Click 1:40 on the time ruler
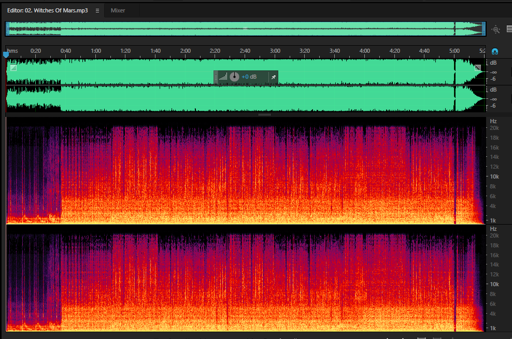This screenshot has width=512, height=339. [x=155, y=51]
